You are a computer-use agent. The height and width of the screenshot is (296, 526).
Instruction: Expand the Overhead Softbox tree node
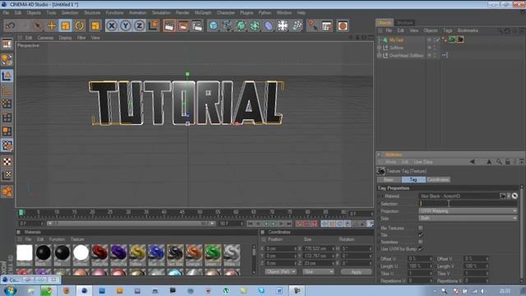tap(380, 55)
